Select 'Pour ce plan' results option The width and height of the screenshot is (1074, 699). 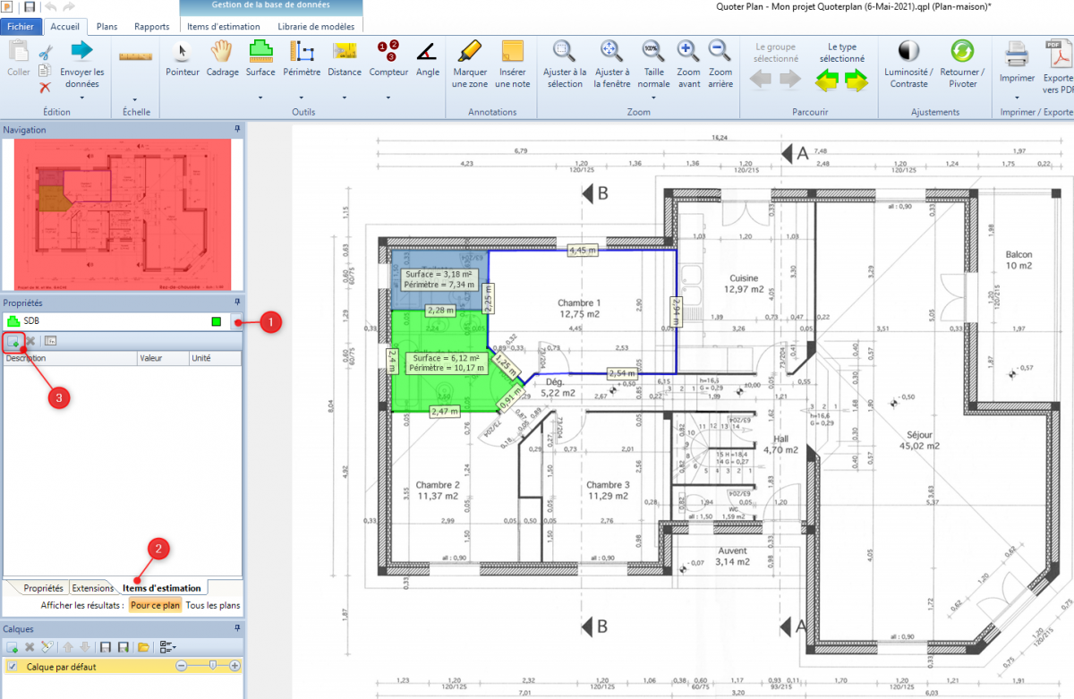(x=155, y=605)
